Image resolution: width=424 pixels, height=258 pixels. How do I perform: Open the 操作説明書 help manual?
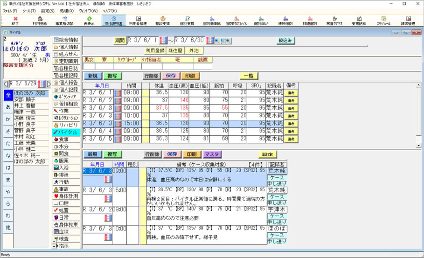[x=113, y=21]
